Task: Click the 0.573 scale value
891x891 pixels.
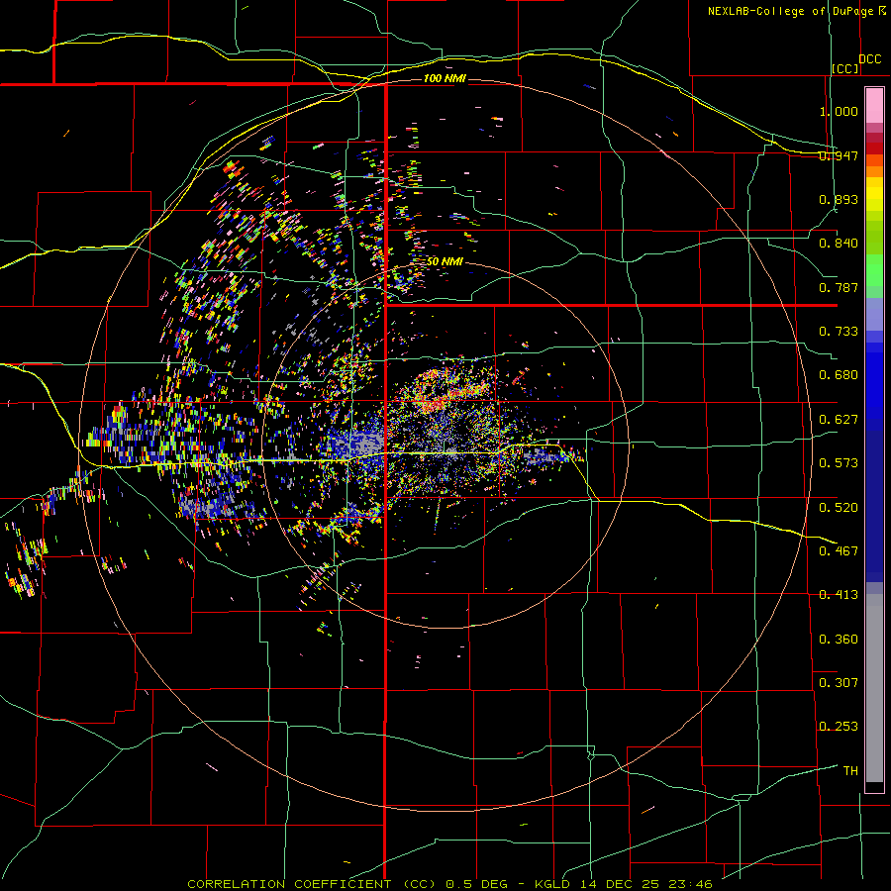Action: pos(839,463)
